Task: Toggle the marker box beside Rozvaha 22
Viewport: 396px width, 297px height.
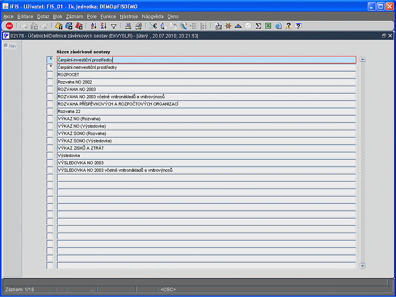Action: [50, 111]
